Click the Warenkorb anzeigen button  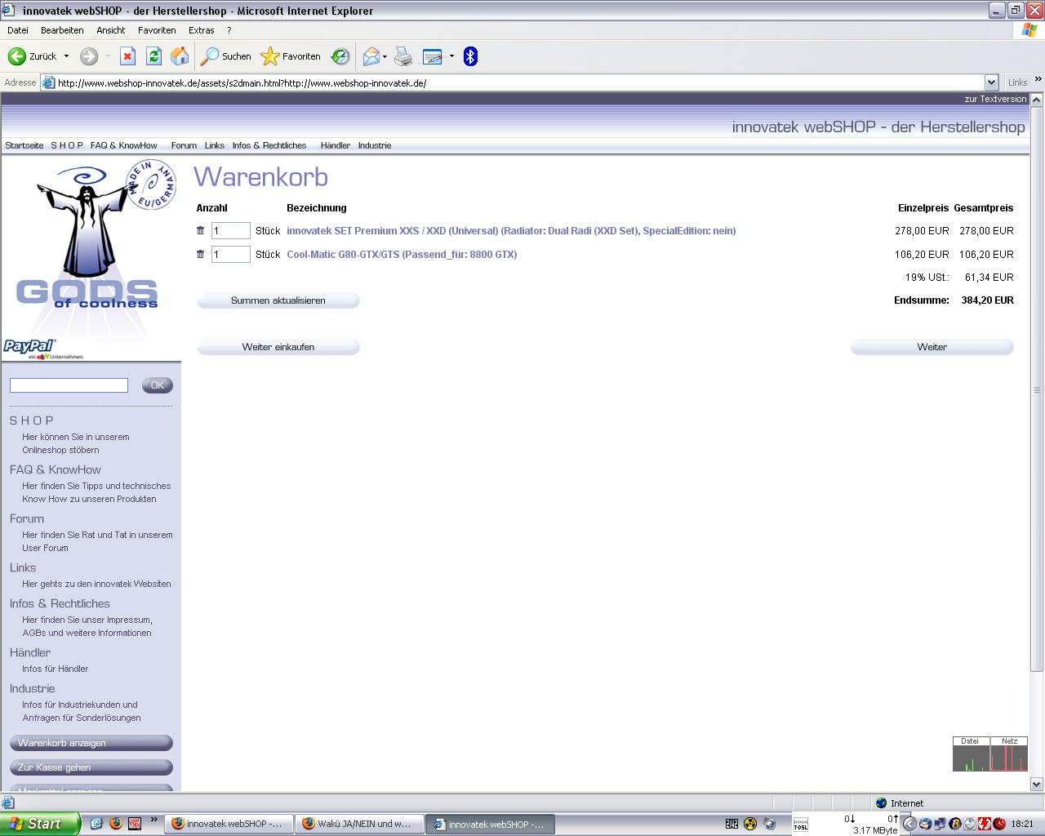click(91, 743)
